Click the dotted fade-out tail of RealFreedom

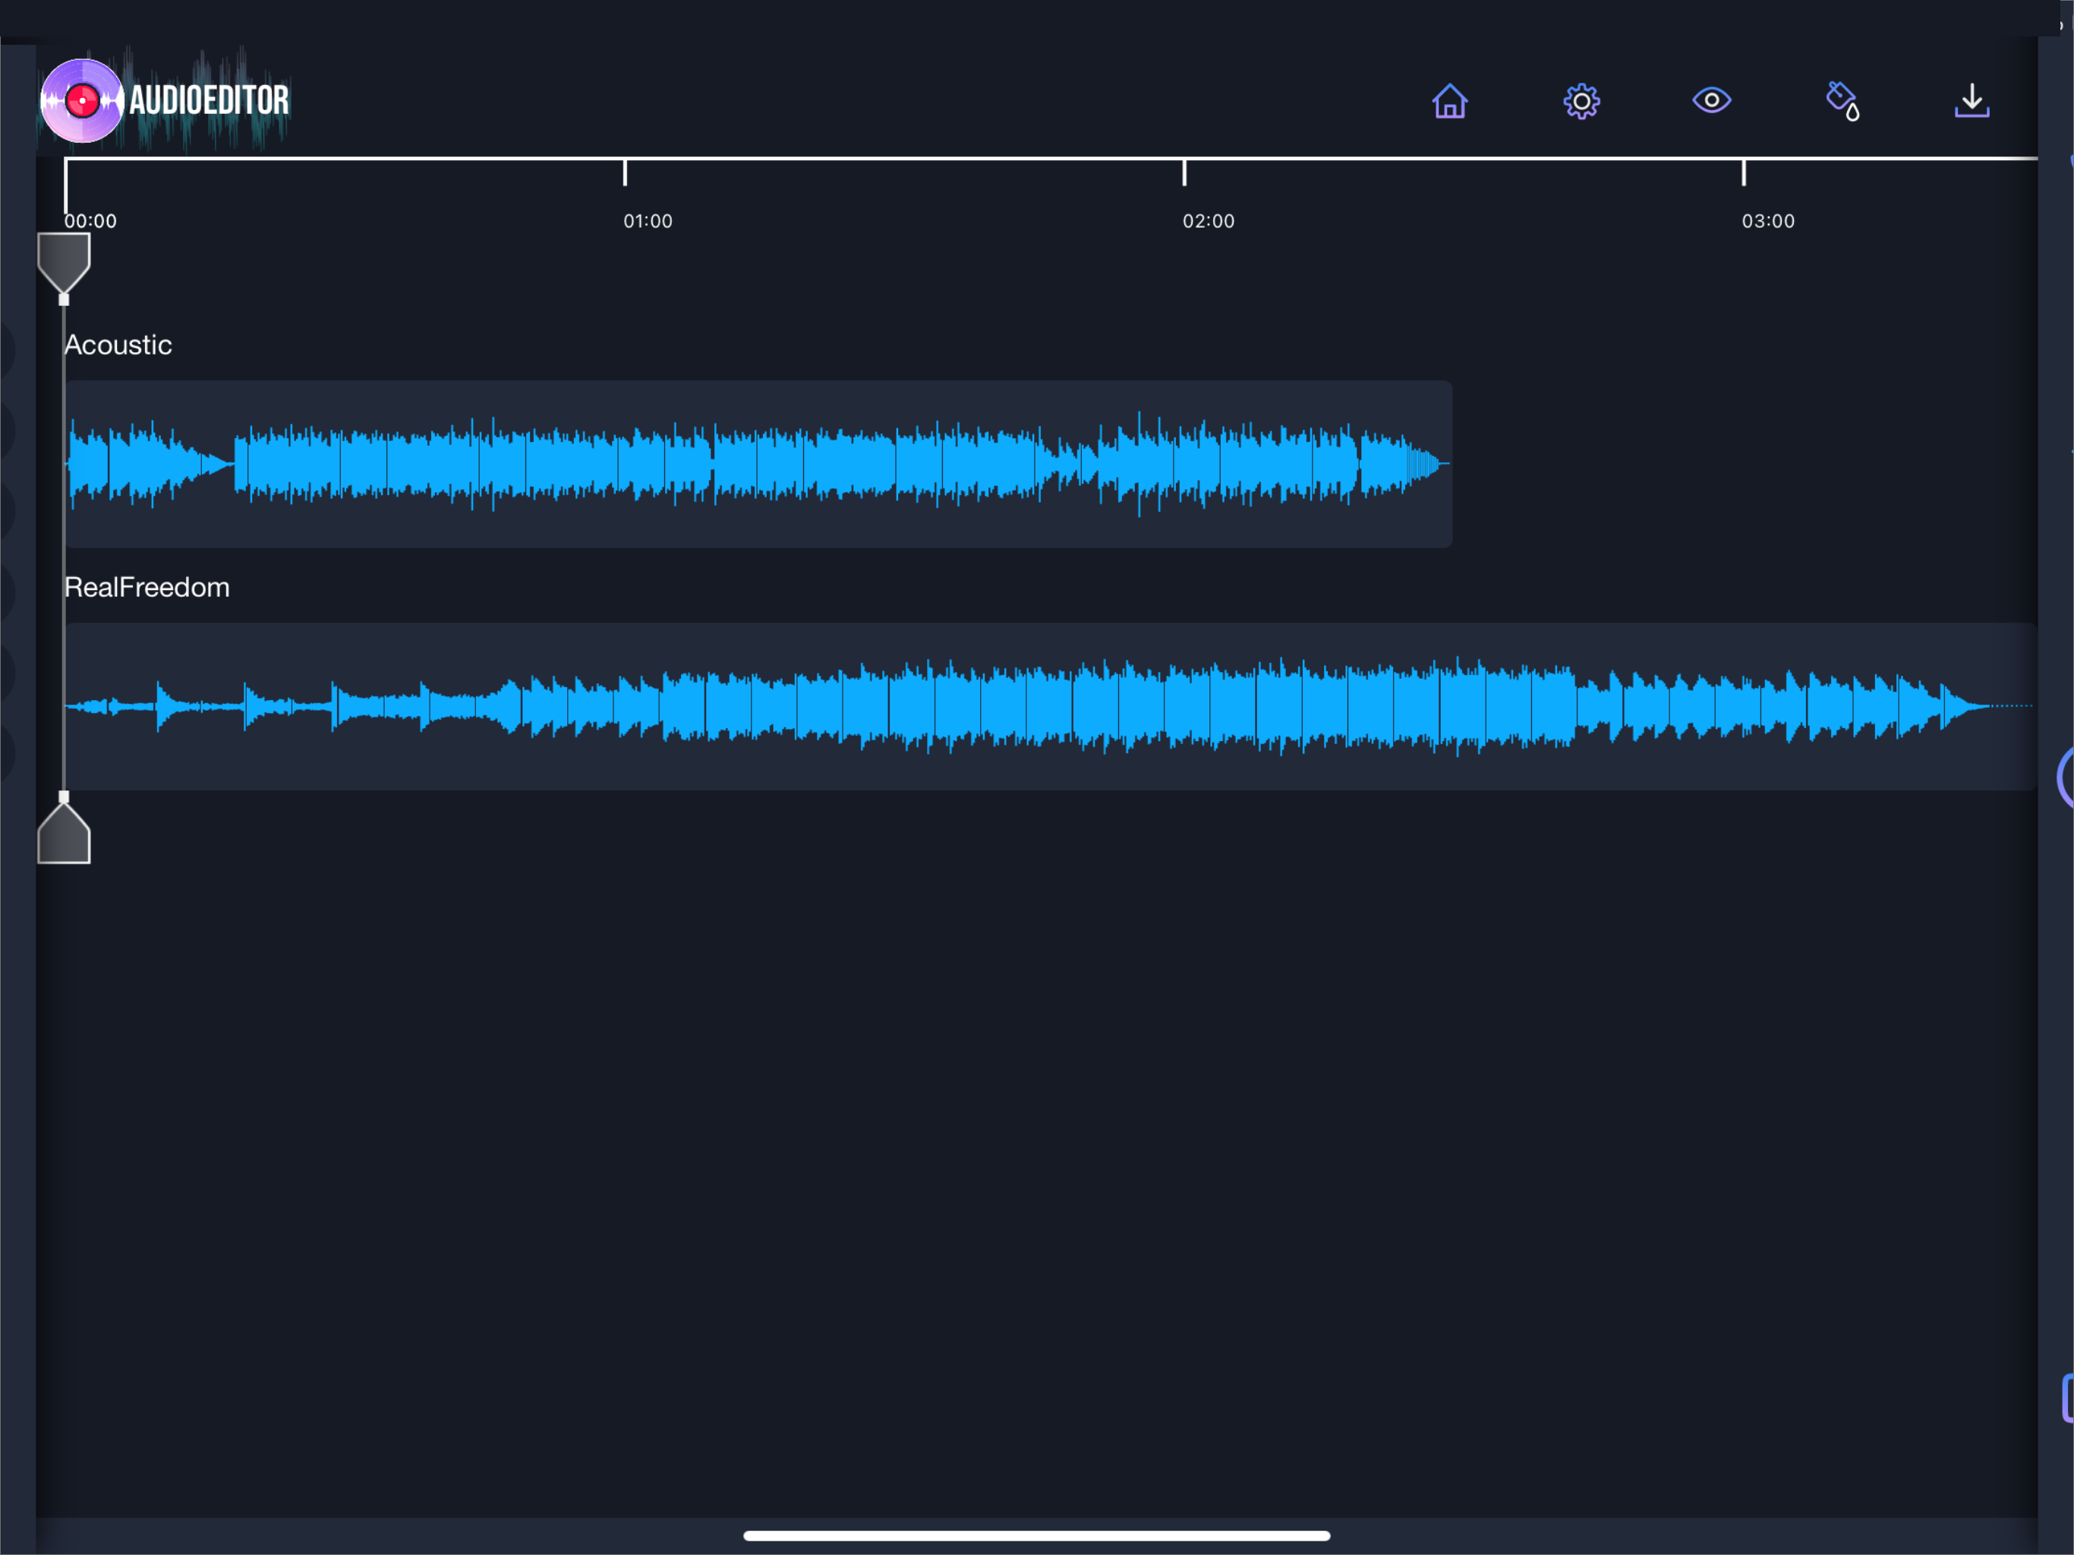tap(2011, 705)
